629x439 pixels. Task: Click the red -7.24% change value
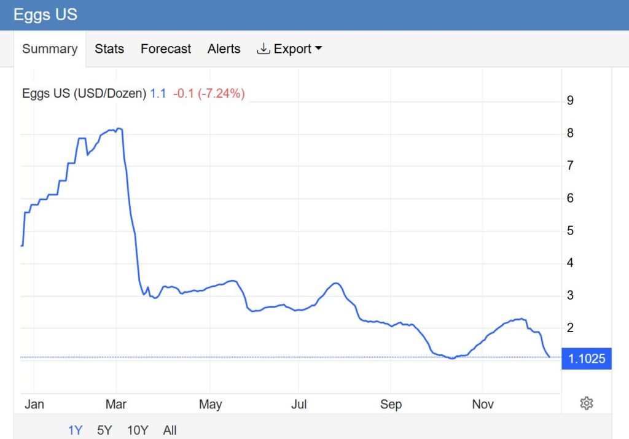pyautogui.click(x=221, y=94)
